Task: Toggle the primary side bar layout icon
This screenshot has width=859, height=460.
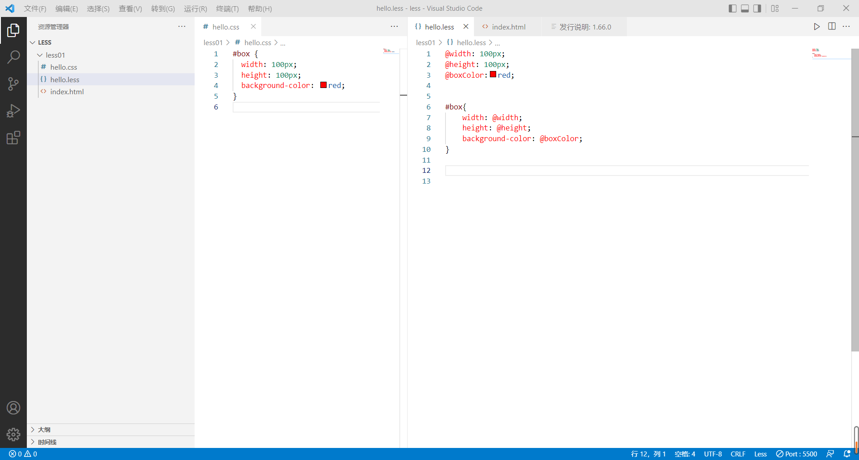Action: (x=732, y=8)
